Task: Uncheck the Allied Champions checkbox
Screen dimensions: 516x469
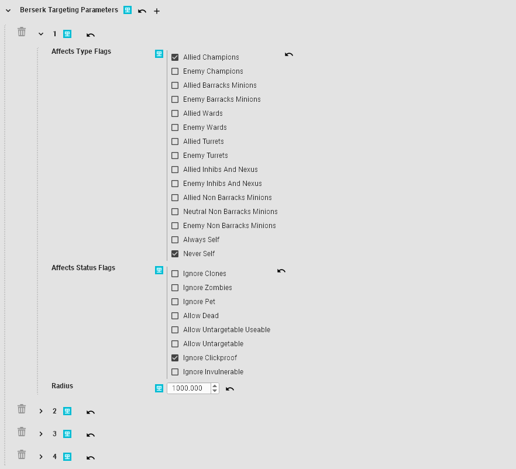Action: point(175,57)
